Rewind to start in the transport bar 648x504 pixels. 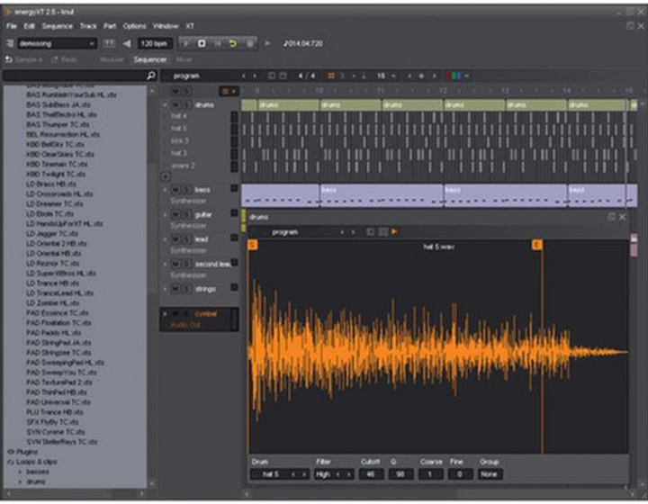tap(218, 43)
